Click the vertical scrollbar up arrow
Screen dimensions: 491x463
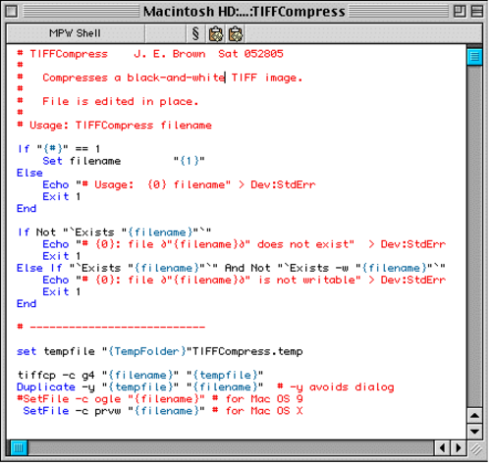pos(474,416)
